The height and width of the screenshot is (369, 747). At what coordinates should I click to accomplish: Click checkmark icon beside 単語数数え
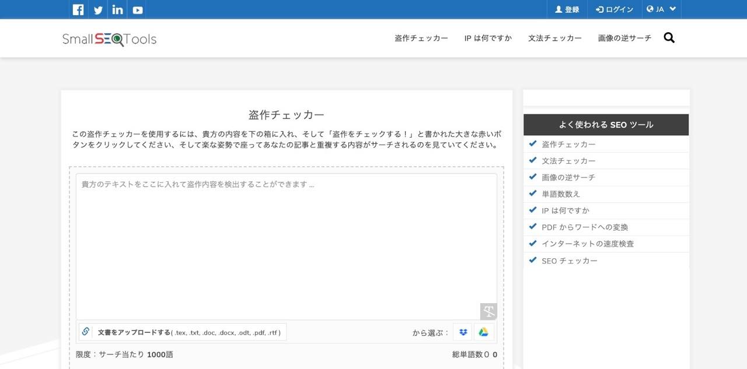[x=532, y=193]
